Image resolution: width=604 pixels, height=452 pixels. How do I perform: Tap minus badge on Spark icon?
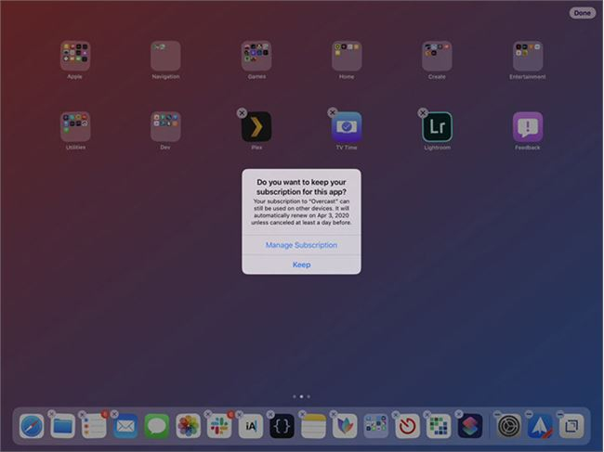pyautogui.click(x=529, y=414)
